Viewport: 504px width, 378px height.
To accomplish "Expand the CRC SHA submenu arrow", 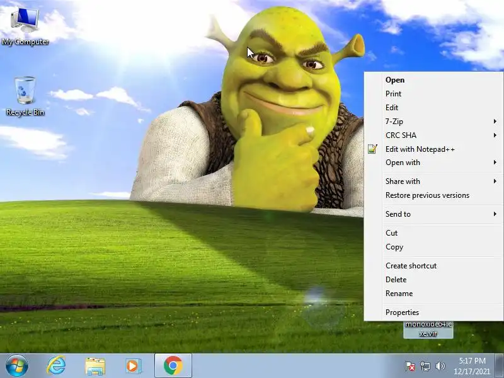I will point(495,135).
